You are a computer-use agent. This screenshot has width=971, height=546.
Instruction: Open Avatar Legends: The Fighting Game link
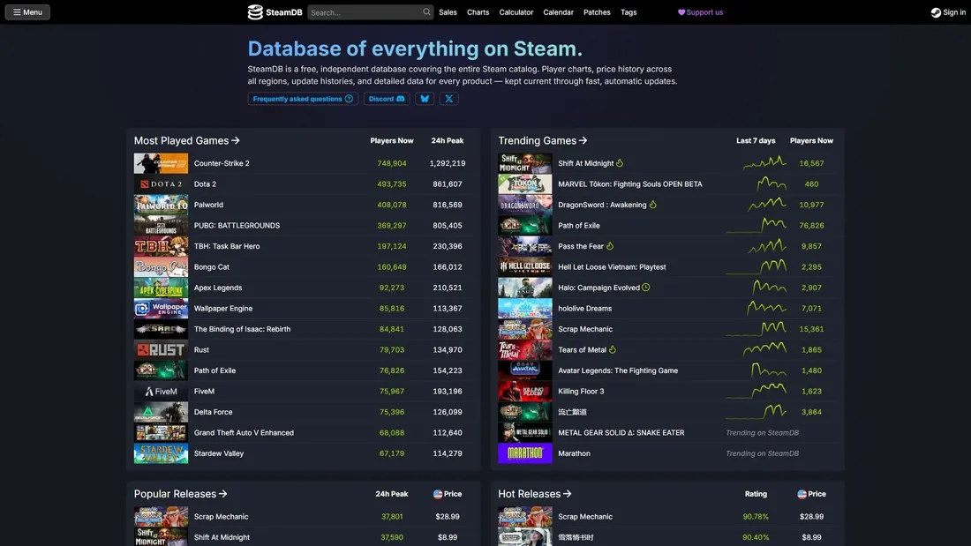618,370
